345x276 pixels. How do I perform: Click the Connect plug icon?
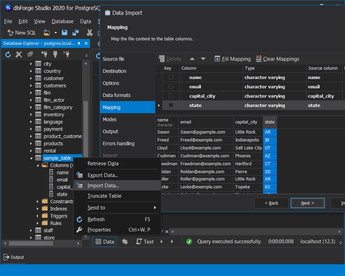[x=55, y=54]
